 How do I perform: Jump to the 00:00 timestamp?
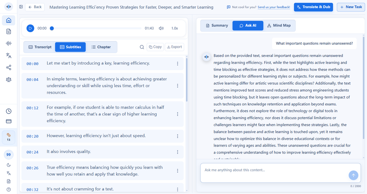[x=32, y=64]
